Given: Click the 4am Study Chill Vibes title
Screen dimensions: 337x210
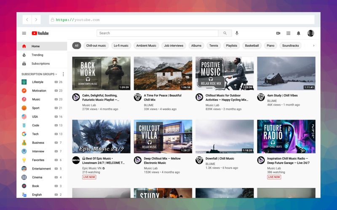Looking at the screenshot, I should pyautogui.click(x=282, y=96).
